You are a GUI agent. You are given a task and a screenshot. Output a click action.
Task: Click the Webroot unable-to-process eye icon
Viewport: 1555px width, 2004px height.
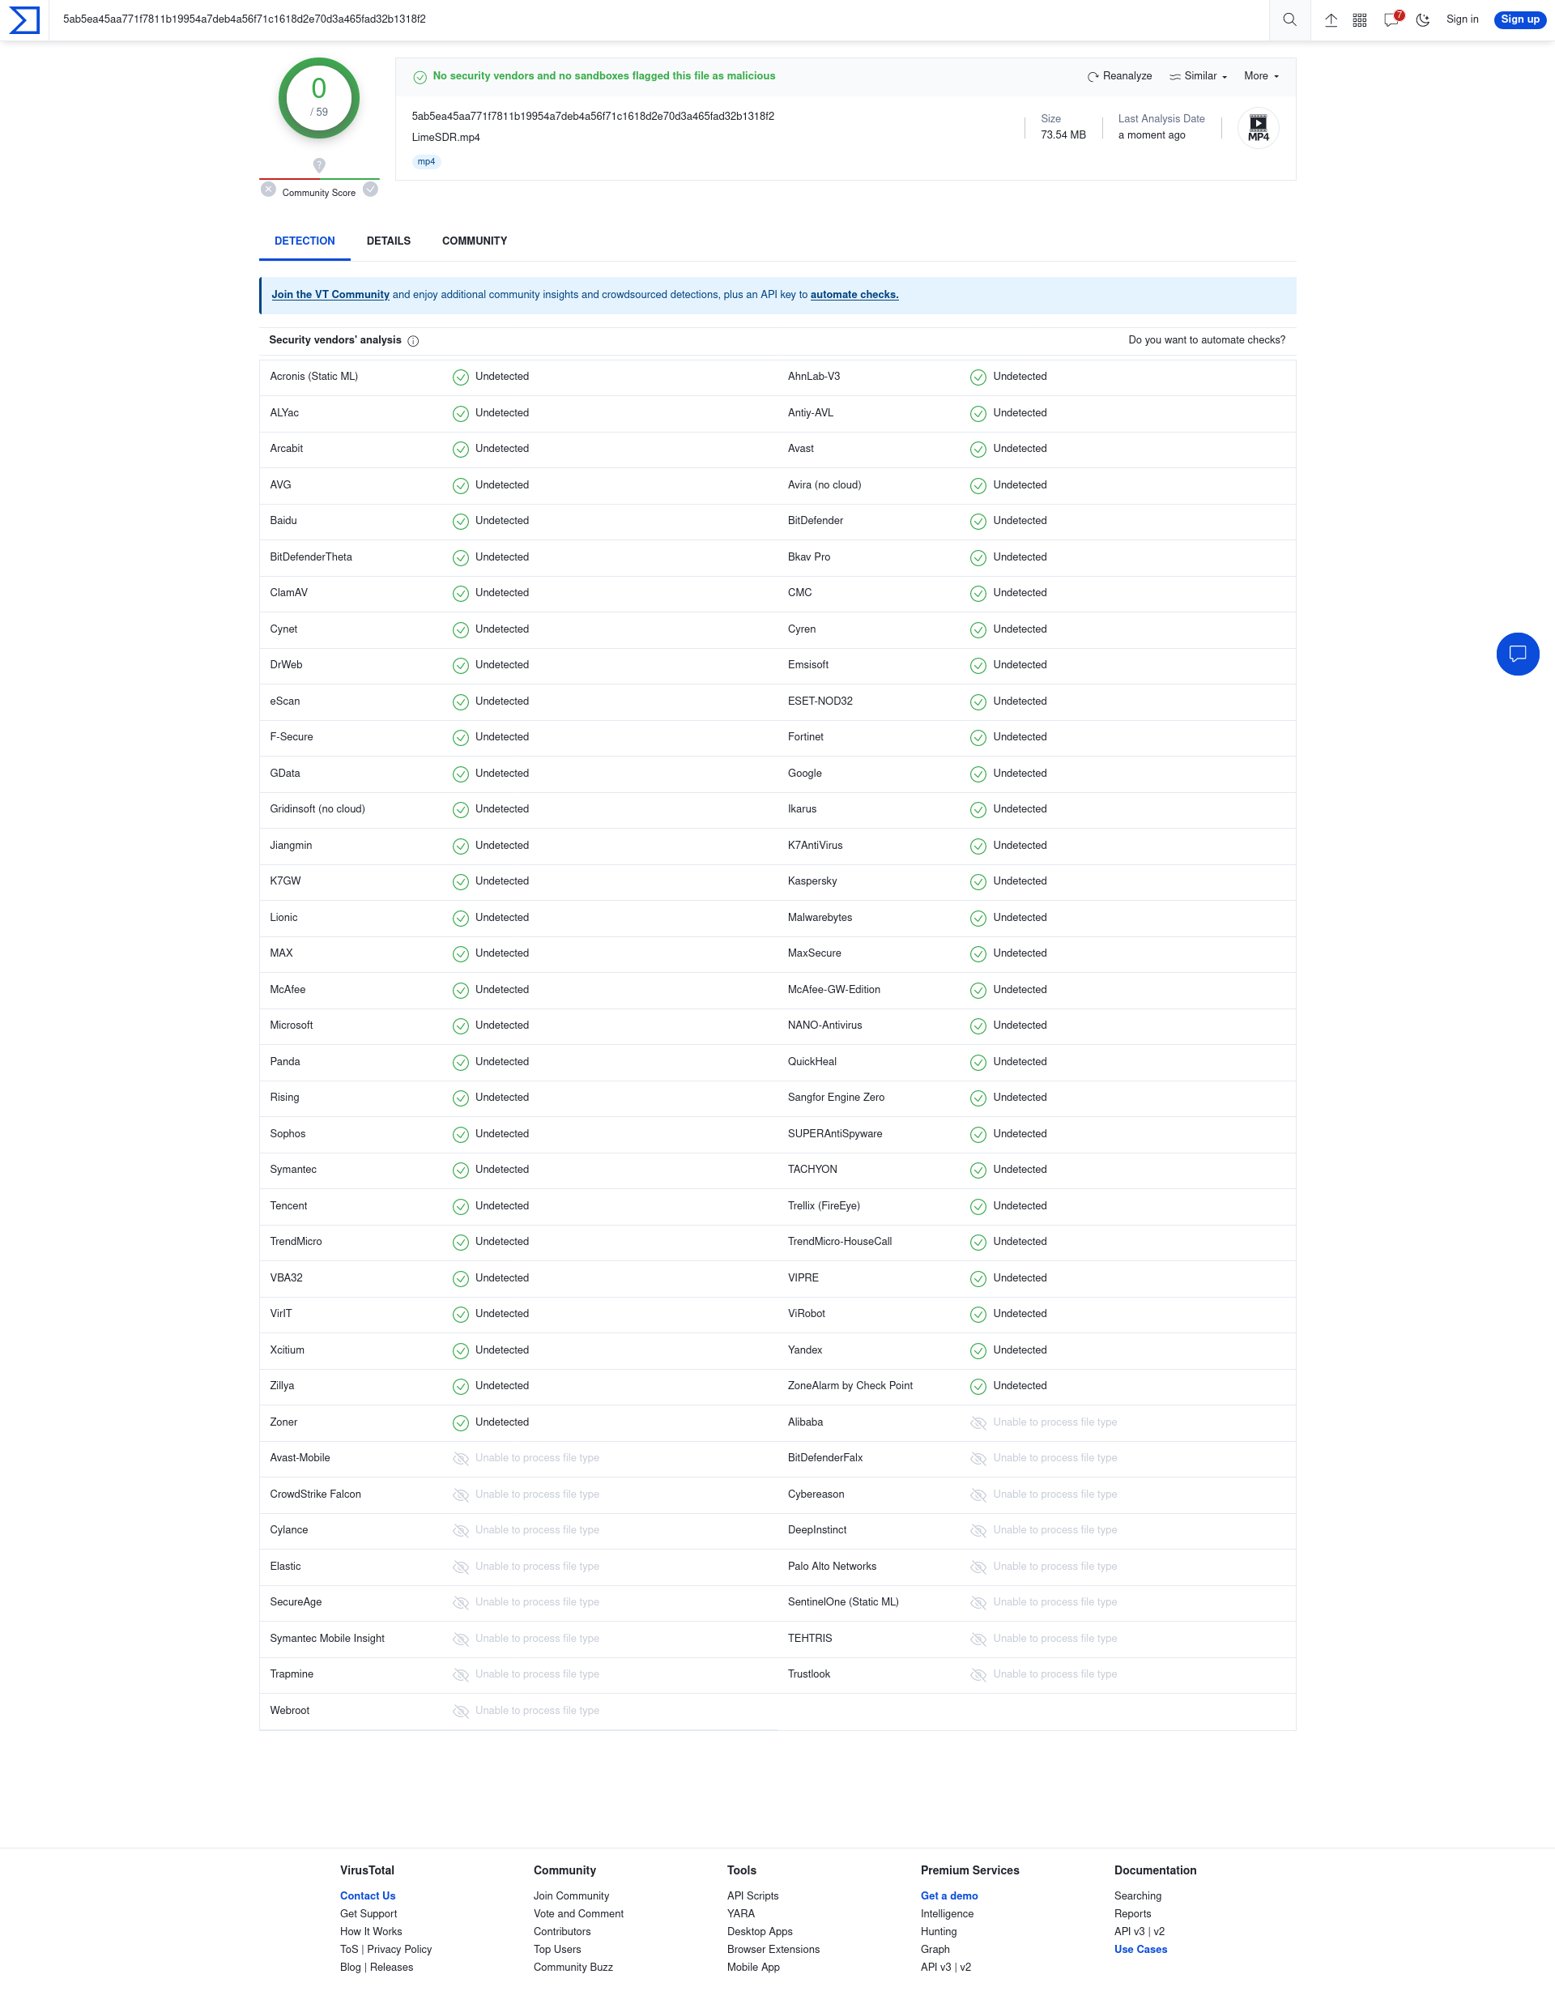(x=461, y=1711)
